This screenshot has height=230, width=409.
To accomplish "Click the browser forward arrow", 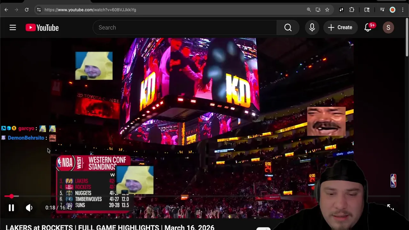I will [17, 10].
